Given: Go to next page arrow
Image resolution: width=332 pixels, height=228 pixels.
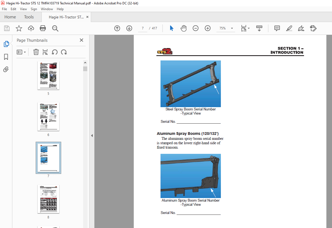Looking at the screenshot, I should [129, 28].
